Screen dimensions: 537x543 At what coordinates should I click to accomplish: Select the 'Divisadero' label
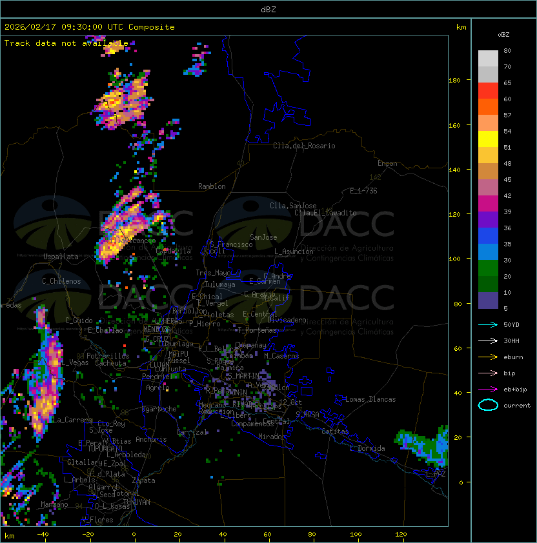point(287,320)
